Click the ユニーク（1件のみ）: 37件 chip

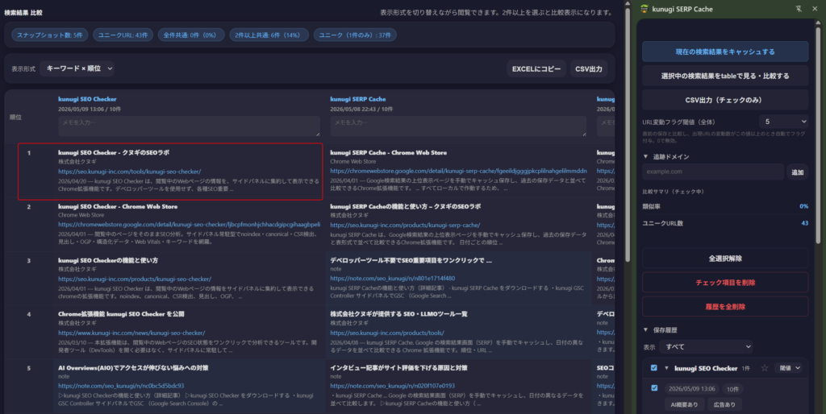point(355,35)
